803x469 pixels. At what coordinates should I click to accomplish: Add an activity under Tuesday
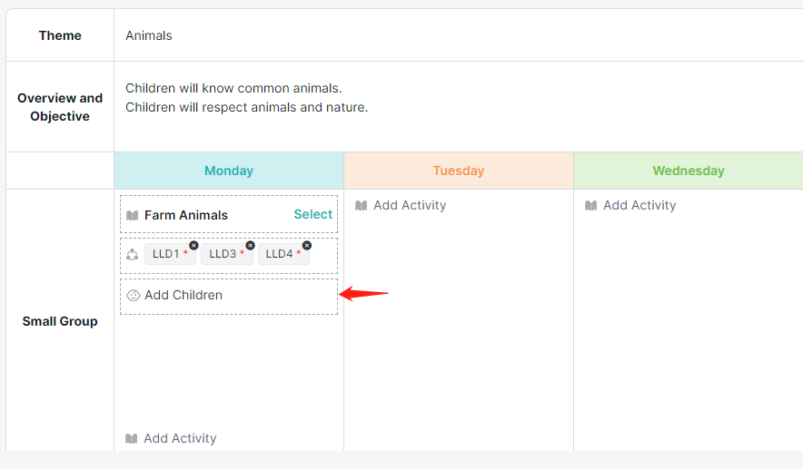410,205
